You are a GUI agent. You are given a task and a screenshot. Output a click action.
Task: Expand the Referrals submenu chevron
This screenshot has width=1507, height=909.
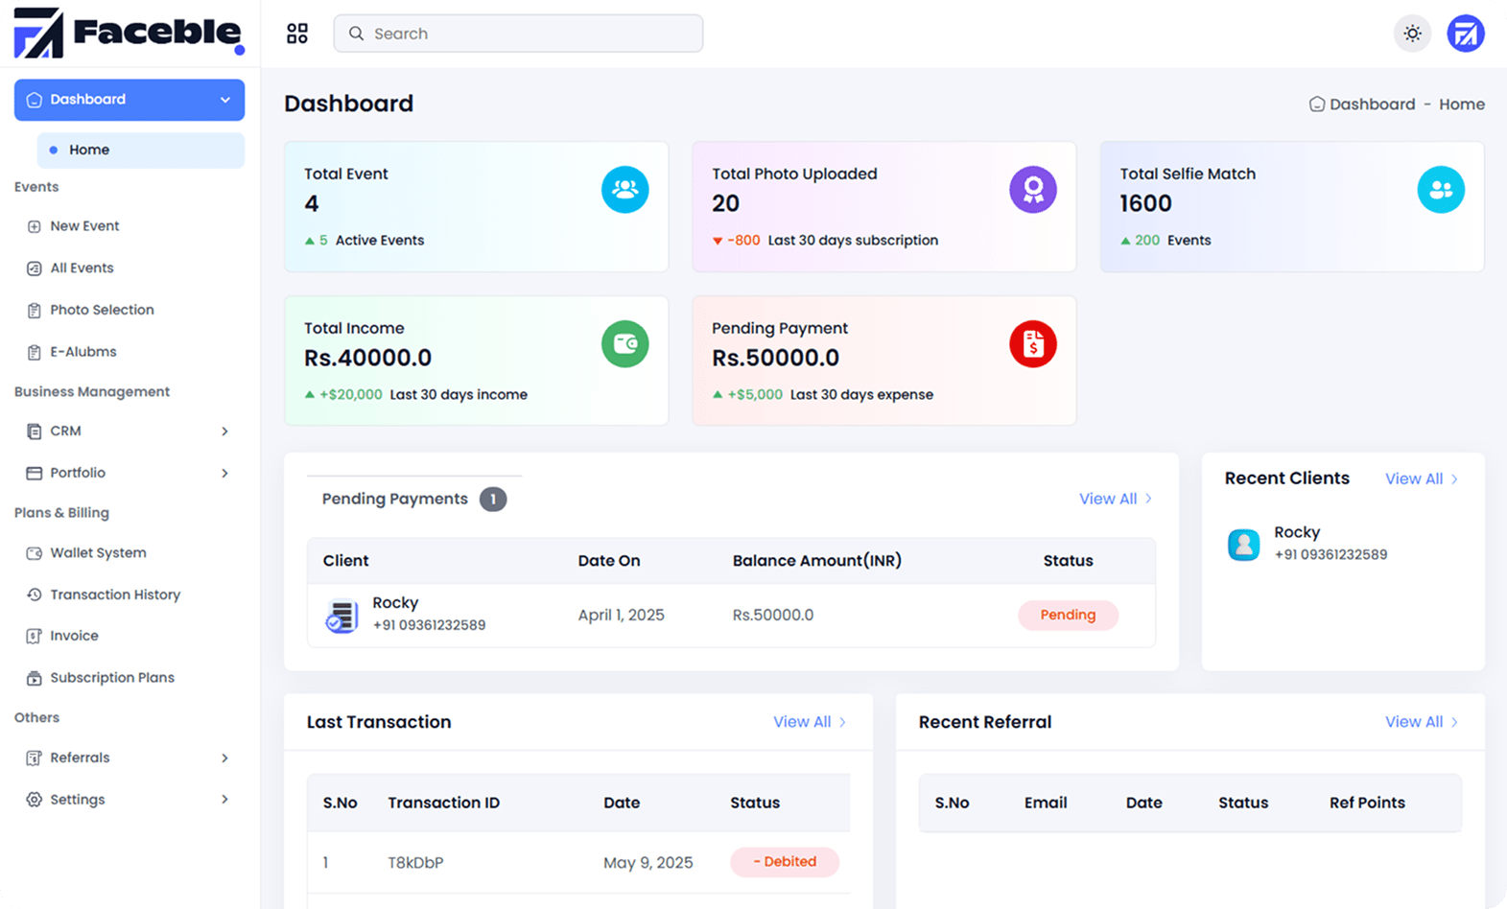[x=224, y=758]
